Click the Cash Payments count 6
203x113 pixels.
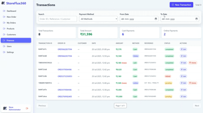[x=123, y=34]
